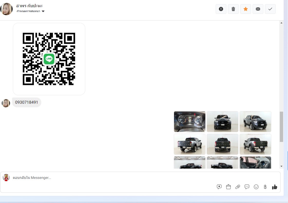288x203 pixels.
Task: Click the baht payment request icon
Action: pos(265,187)
